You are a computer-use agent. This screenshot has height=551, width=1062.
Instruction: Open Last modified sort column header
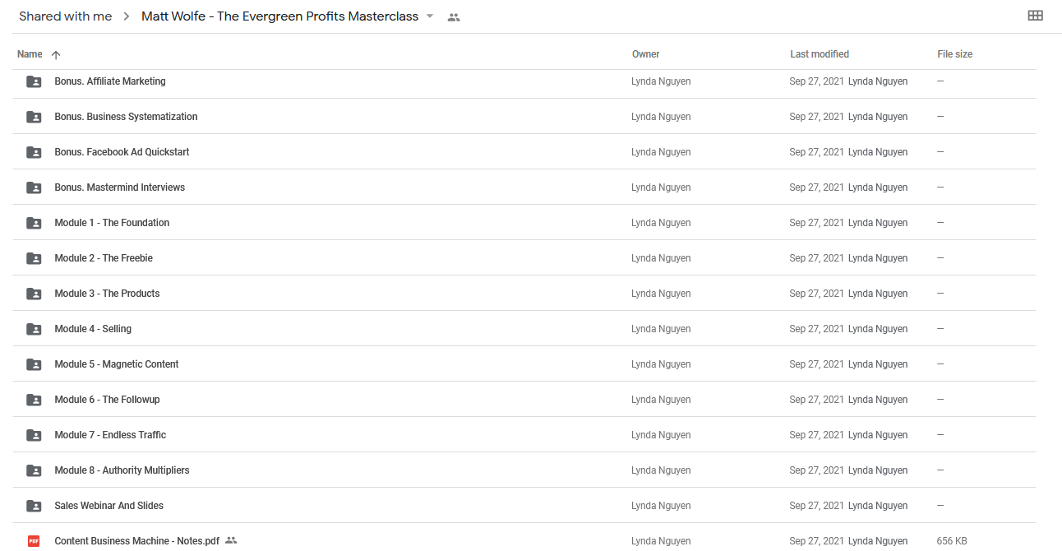[x=820, y=54]
